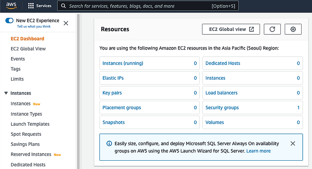The width and height of the screenshot is (312, 169).
Task: Open the Services grid menu
Action: (x=31, y=6)
